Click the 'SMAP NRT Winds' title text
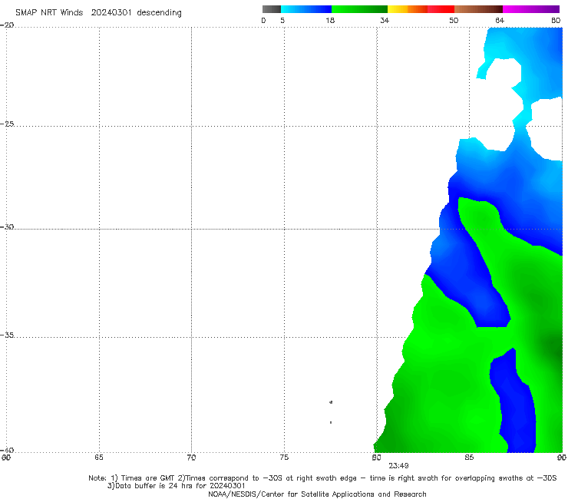The width and height of the screenshot is (568, 499). pos(49,12)
